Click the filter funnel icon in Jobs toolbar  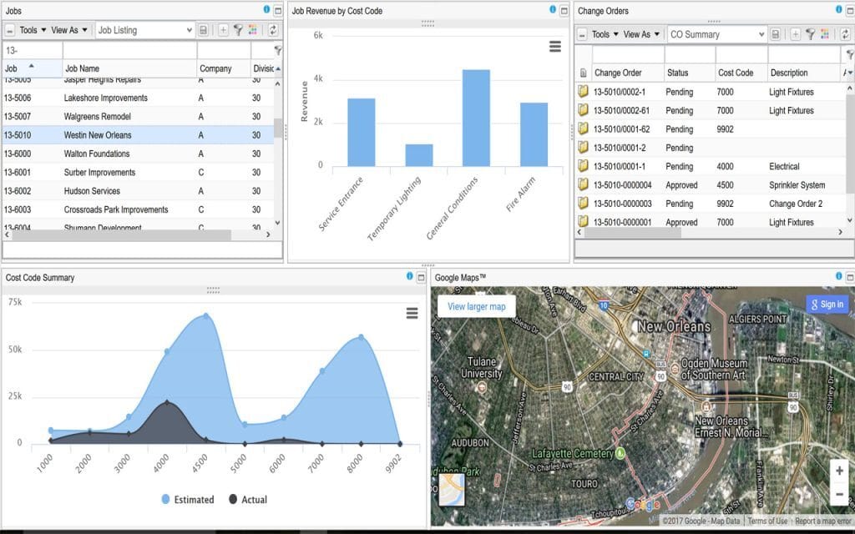pyautogui.click(x=238, y=30)
